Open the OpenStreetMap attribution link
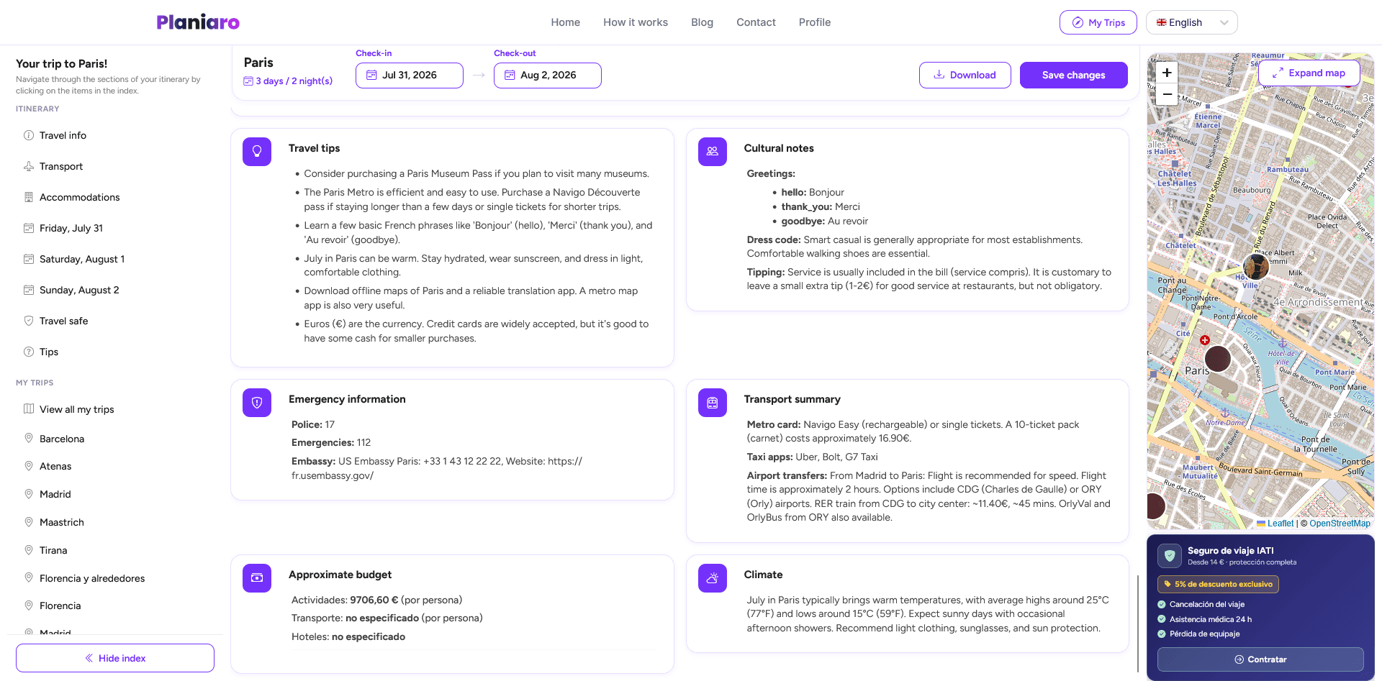Image resolution: width=1382 pixels, height=681 pixels. (x=1340, y=524)
